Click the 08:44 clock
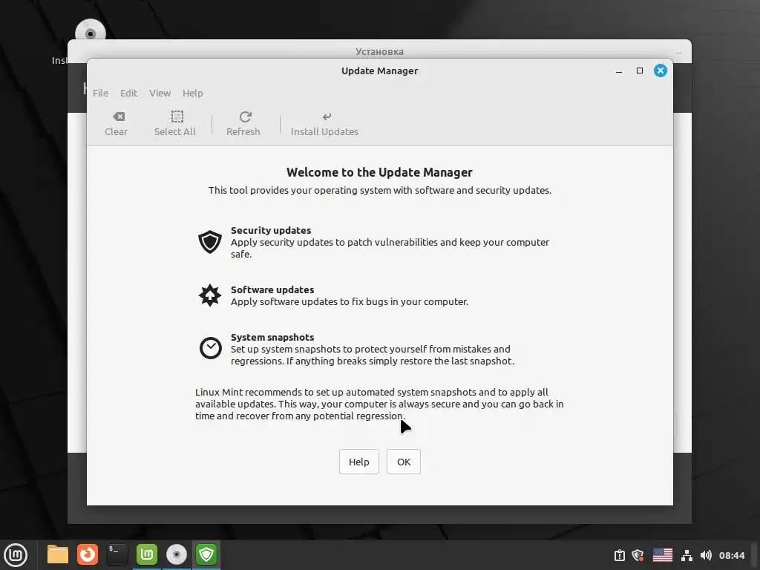This screenshot has height=570, width=760. (731, 555)
